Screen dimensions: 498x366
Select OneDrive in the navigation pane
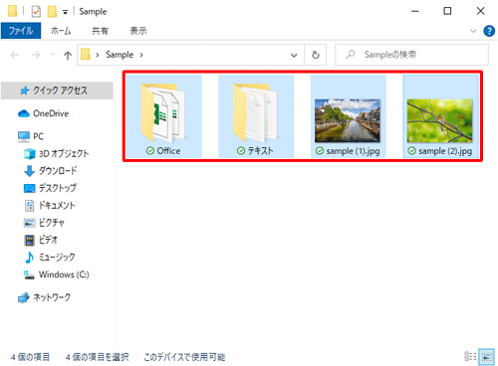pyautogui.click(x=43, y=113)
